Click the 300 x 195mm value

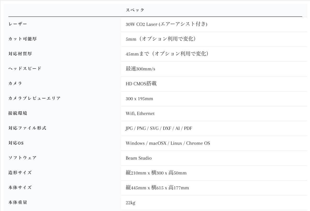pos(139,99)
